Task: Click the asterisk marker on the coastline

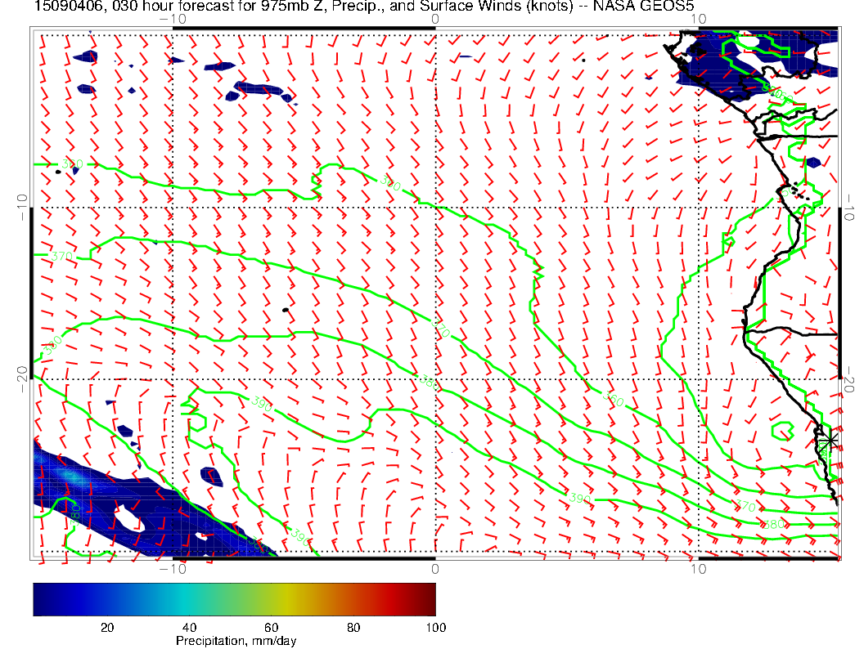Action: click(x=830, y=441)
